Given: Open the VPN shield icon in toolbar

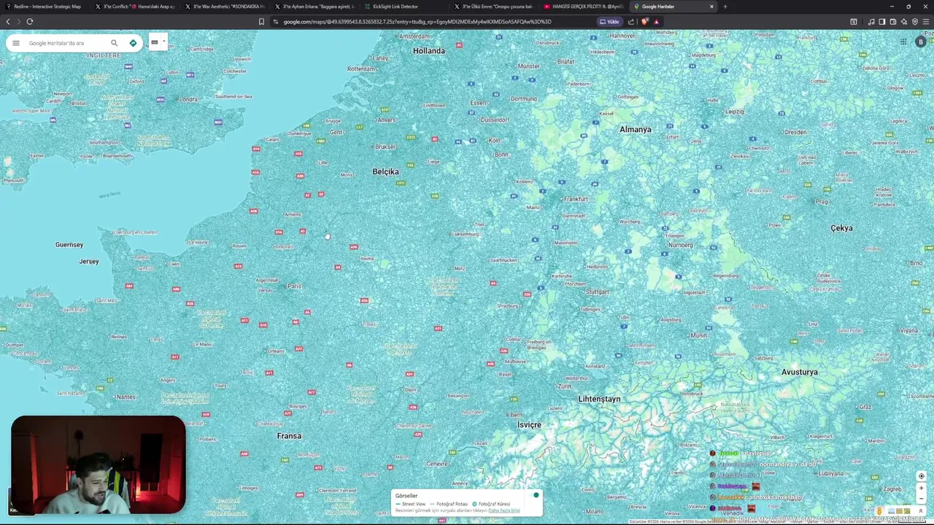Looking at the screenshot, I should 915,21.
